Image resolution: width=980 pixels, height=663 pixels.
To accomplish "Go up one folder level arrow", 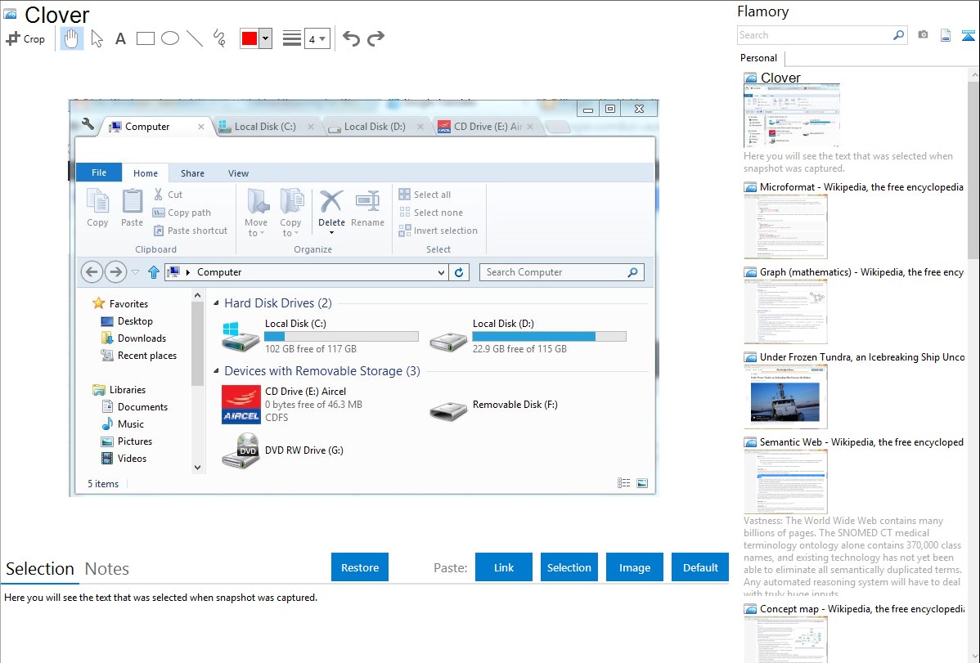I will coord(153,272).
